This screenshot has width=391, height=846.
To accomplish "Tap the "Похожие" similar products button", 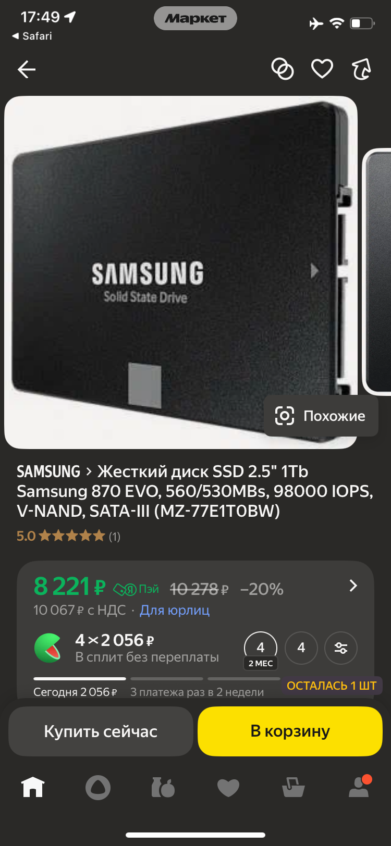I will point(321,416).
